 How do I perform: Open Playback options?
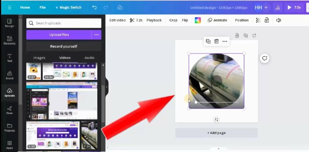(154, 20)
